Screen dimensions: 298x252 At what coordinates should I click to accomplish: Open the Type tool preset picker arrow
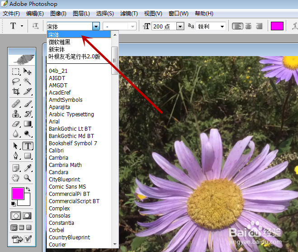pos(22,26)
